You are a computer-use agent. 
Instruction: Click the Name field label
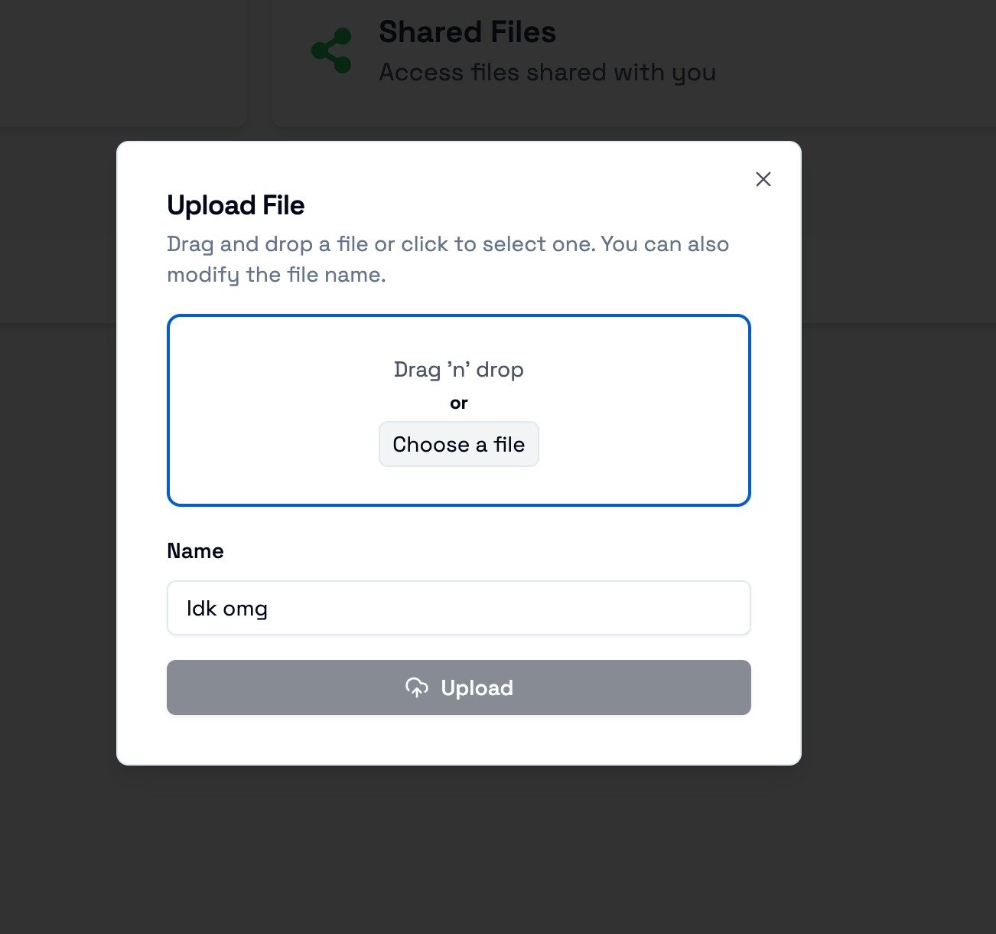pos(195,551)
